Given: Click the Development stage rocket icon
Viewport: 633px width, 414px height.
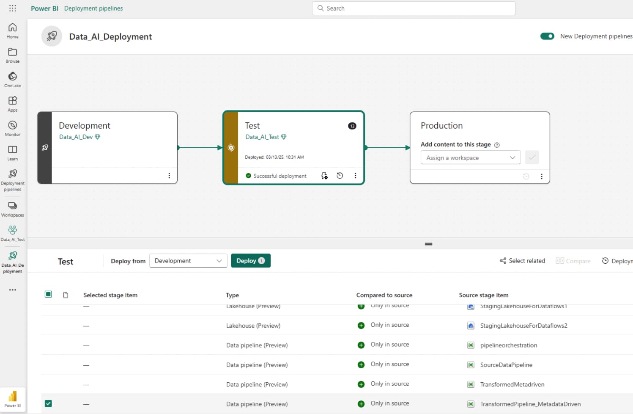Looking at the screenshot, I should click(x=45, y=148).
